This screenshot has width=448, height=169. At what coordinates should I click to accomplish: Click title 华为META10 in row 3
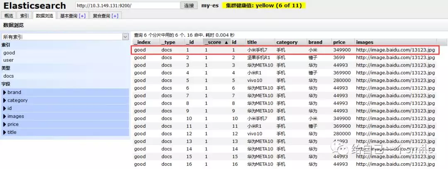tap(260, 65)
